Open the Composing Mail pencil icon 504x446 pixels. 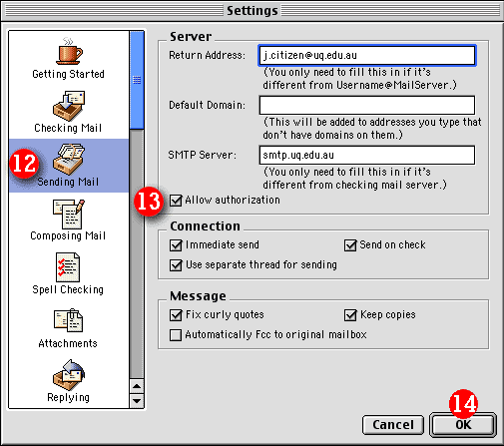point(69,214)
